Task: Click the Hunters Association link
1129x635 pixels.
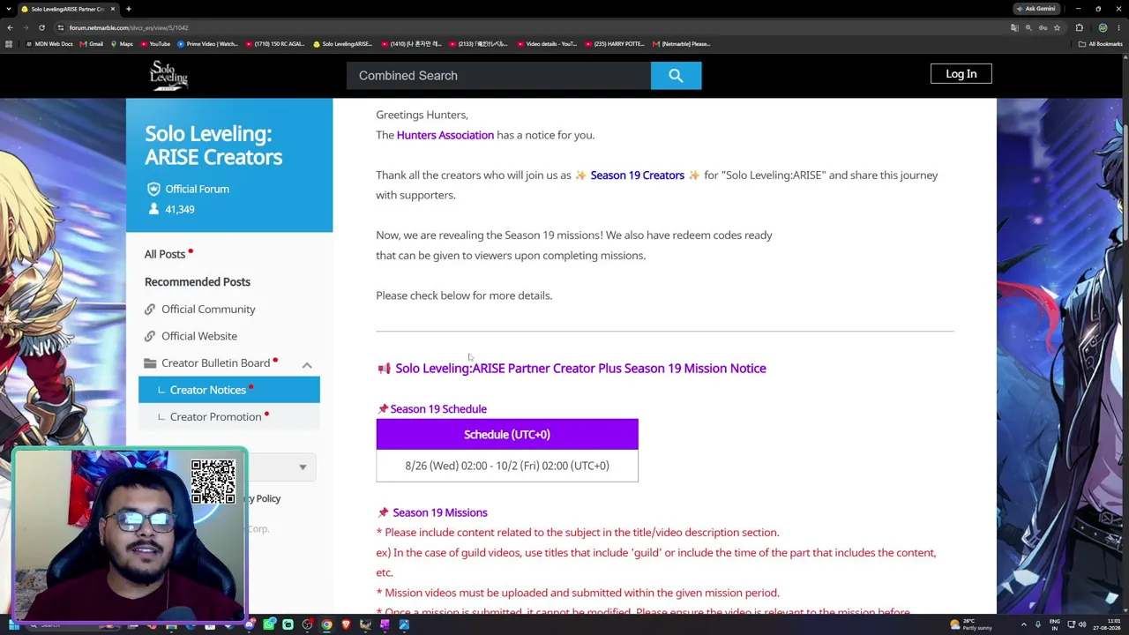Action: [x=445, y=135]
